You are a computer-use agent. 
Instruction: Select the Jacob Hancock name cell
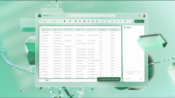(47, 74)
